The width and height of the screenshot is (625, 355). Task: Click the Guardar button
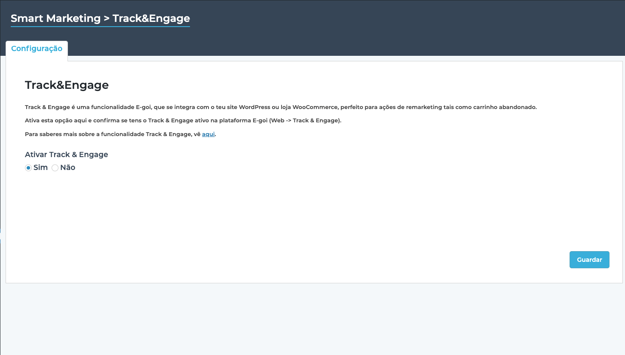589,260
